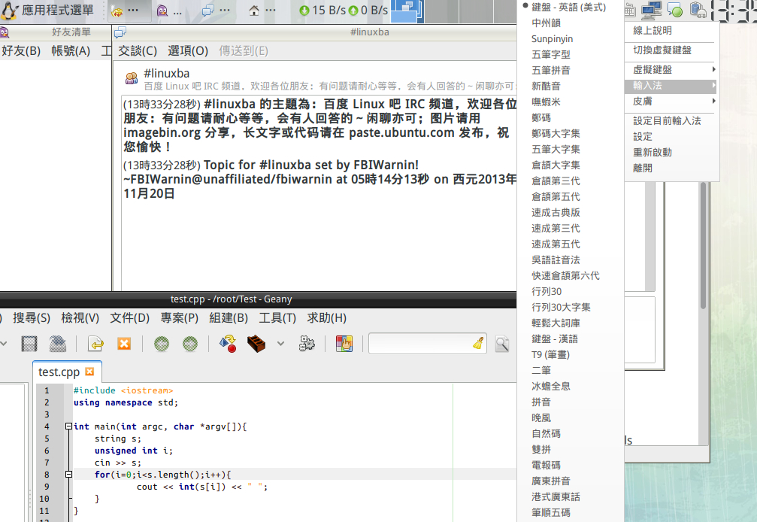Viewport: 757px width, 522px height.
Task: Close the test.cpp tab
Action: 89,372
